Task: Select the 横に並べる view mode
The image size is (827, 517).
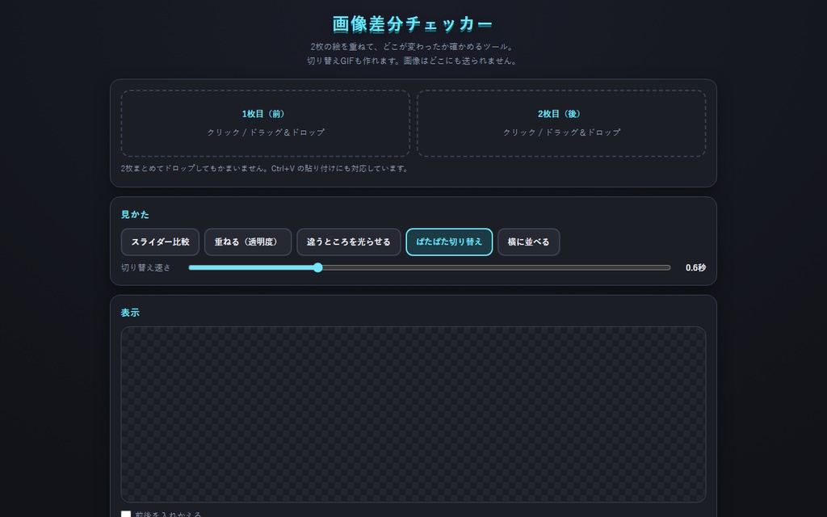Action: pyautogui.click(x=528, y=242)
